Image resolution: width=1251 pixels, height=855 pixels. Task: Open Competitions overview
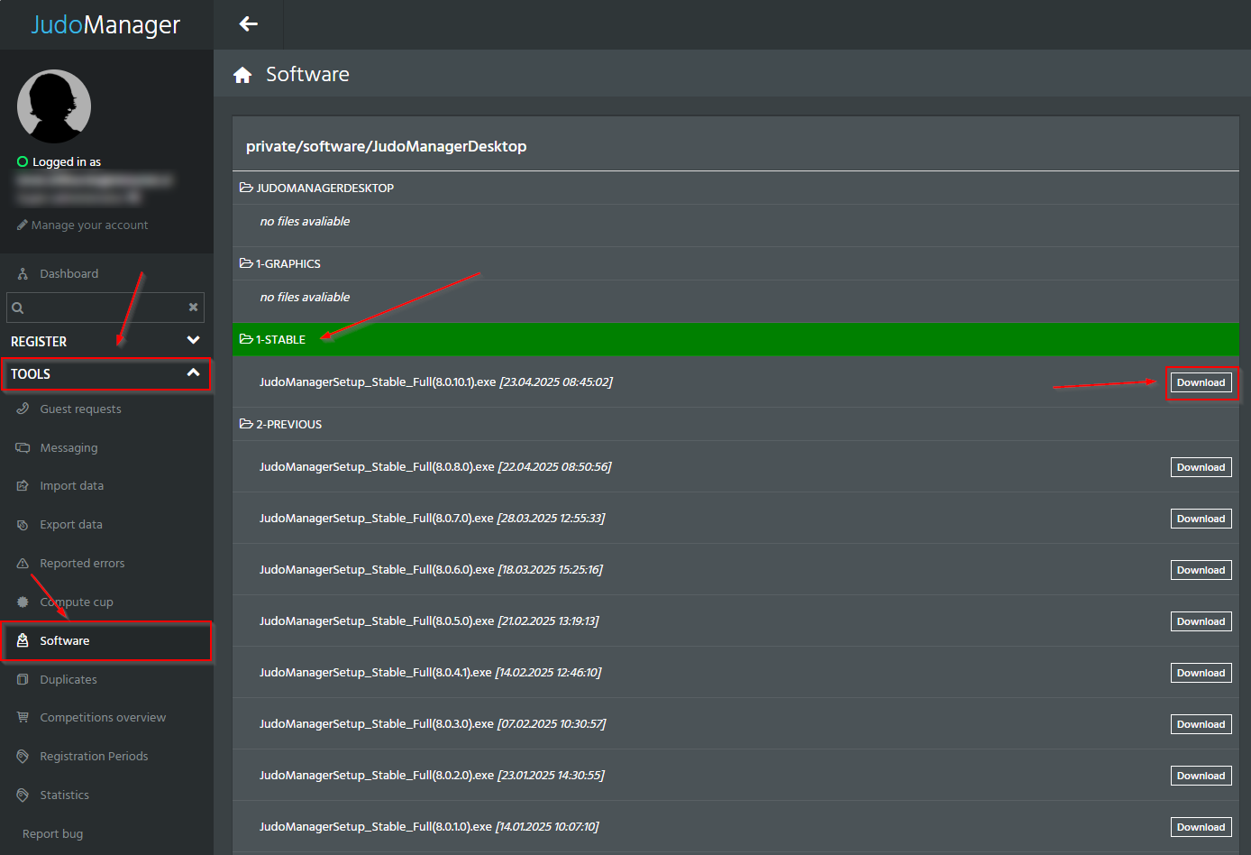click(x=103, y=718)
